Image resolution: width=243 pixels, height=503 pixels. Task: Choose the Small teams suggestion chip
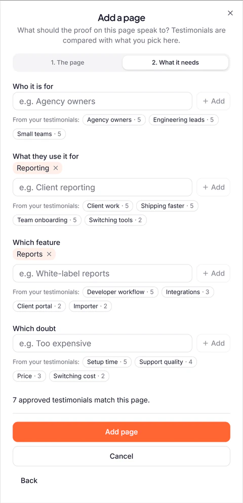coord(39,134)
